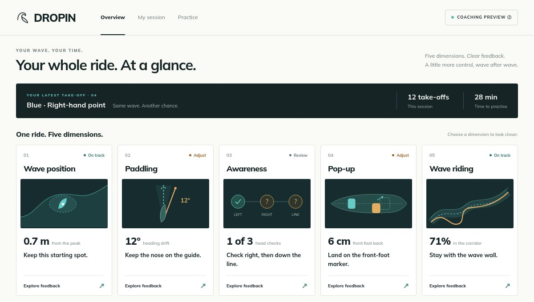Click the Pop-up card title
The height and width of the screenshot is (302, 534).
(x=341, y=169)
